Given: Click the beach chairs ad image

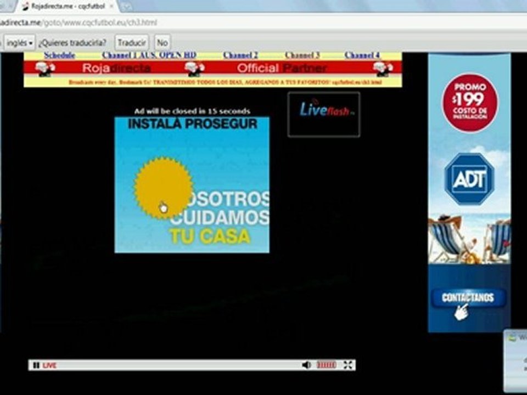Looking at the screenshot, I should [x=469, y=240].
